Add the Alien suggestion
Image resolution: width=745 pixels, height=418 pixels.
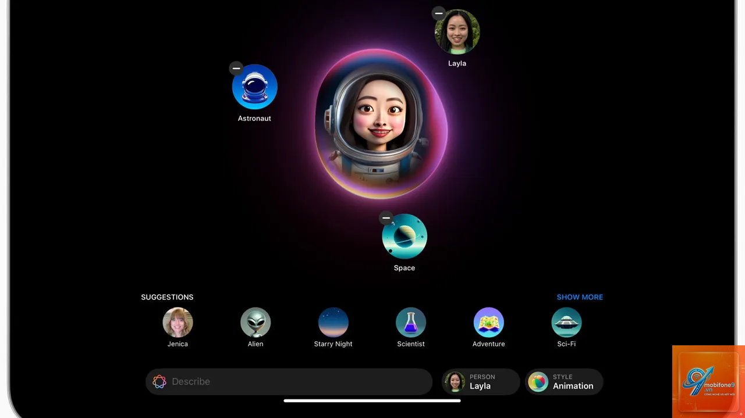tap(256, 323)
